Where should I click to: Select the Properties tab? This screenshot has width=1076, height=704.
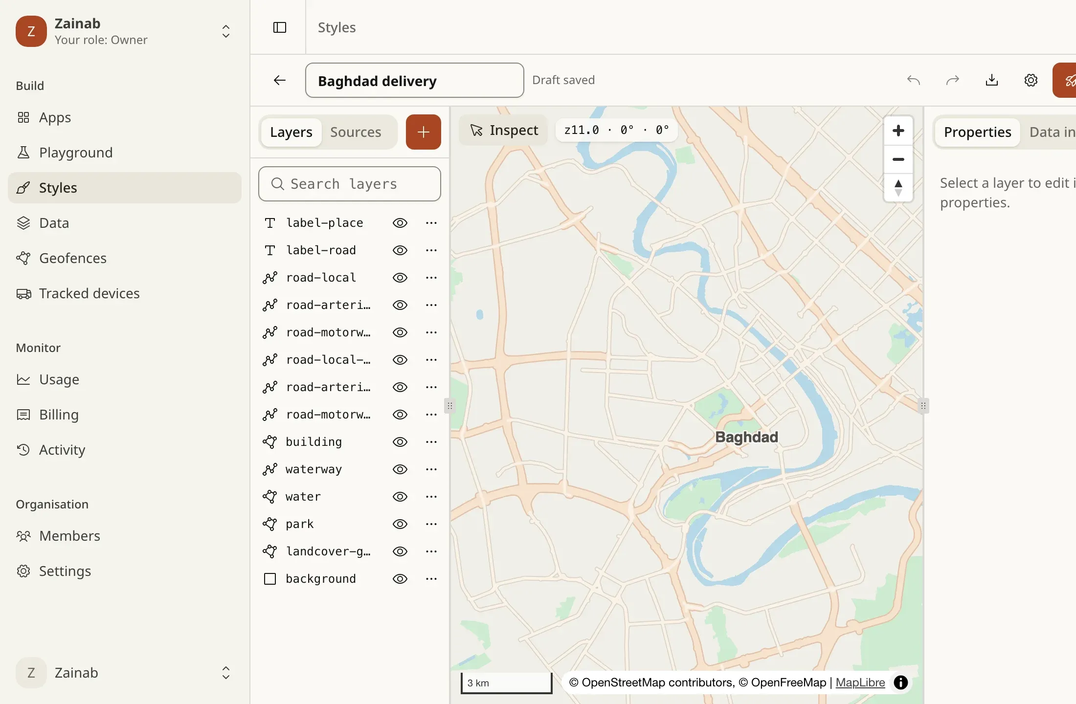point(977,132)
